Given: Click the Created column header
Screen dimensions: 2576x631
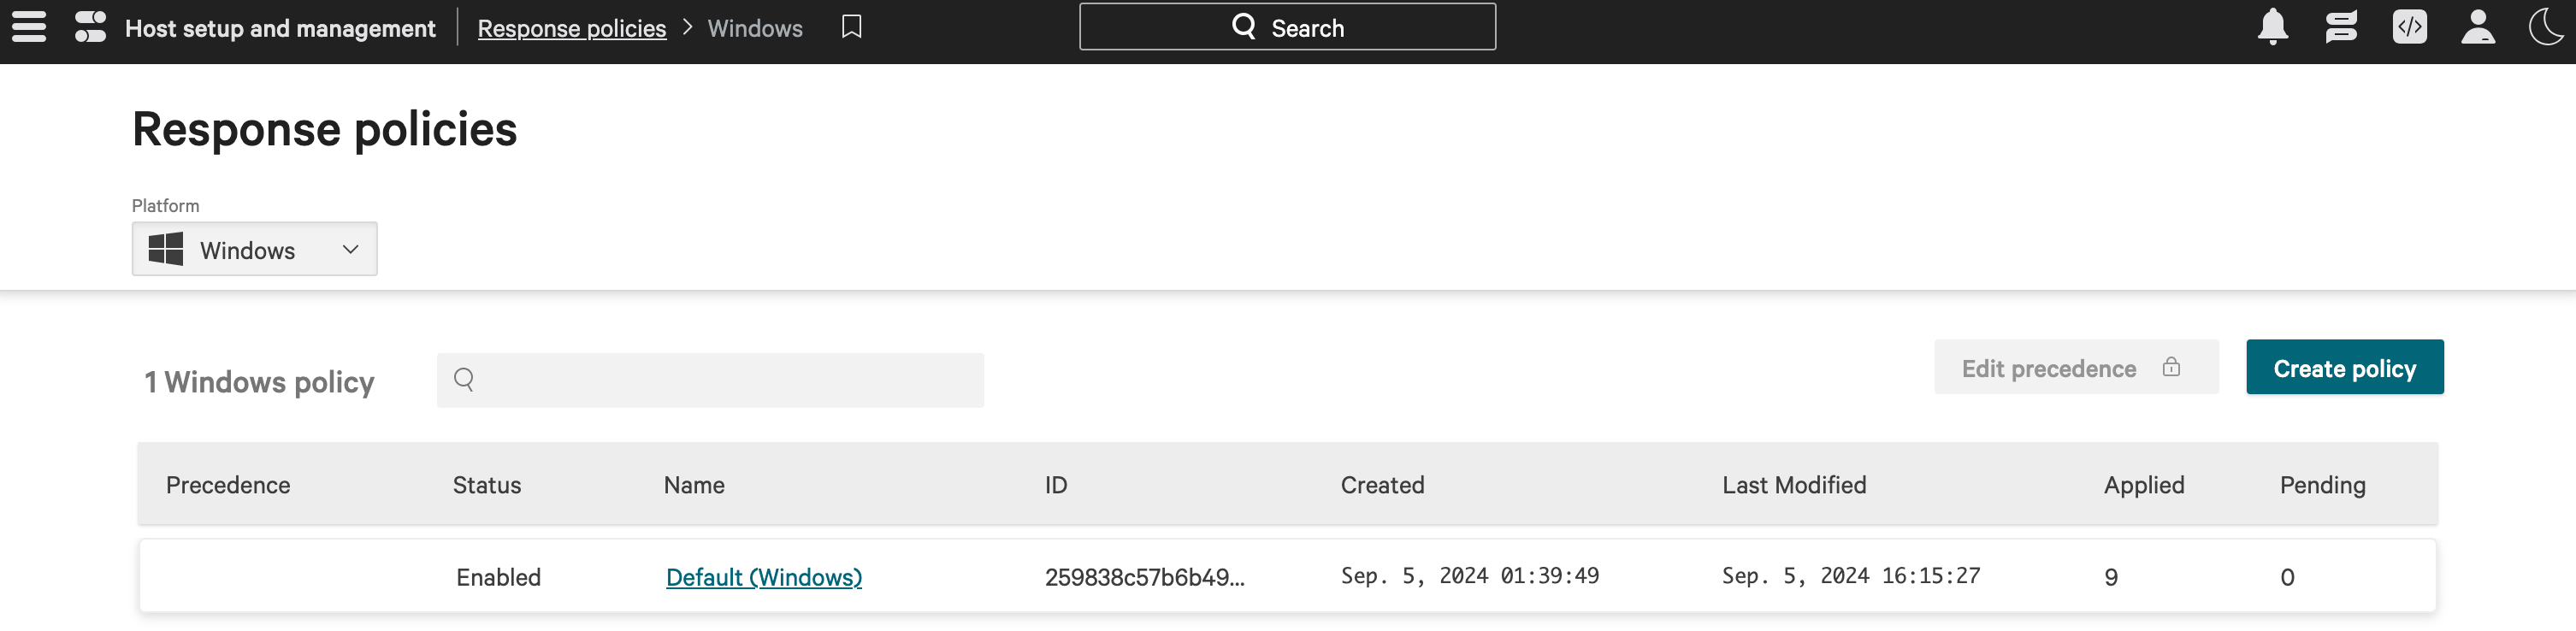Looking at the screenshot, I should 1381,485.
